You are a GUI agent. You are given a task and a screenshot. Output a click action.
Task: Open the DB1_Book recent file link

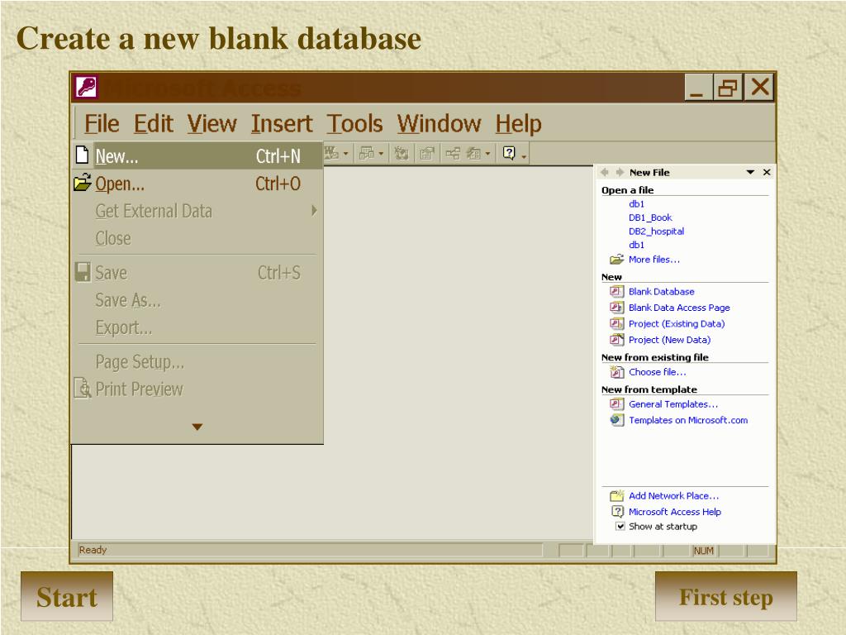(x=650, y=217)
